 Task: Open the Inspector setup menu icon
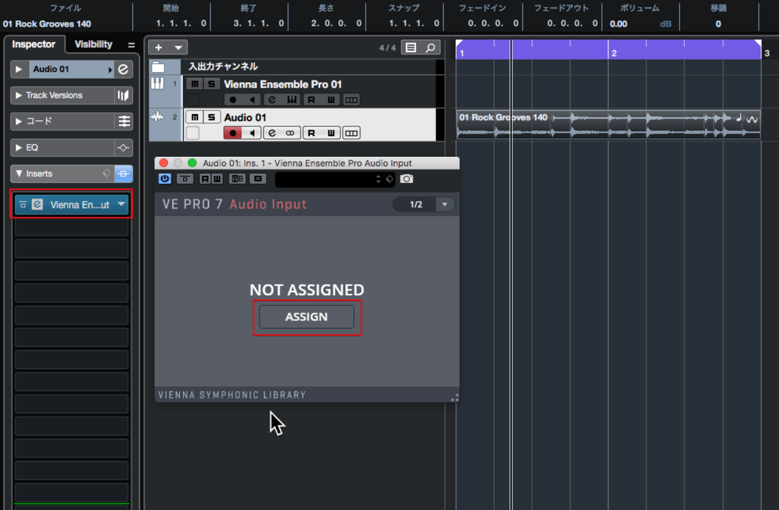(x=131, y=45)
